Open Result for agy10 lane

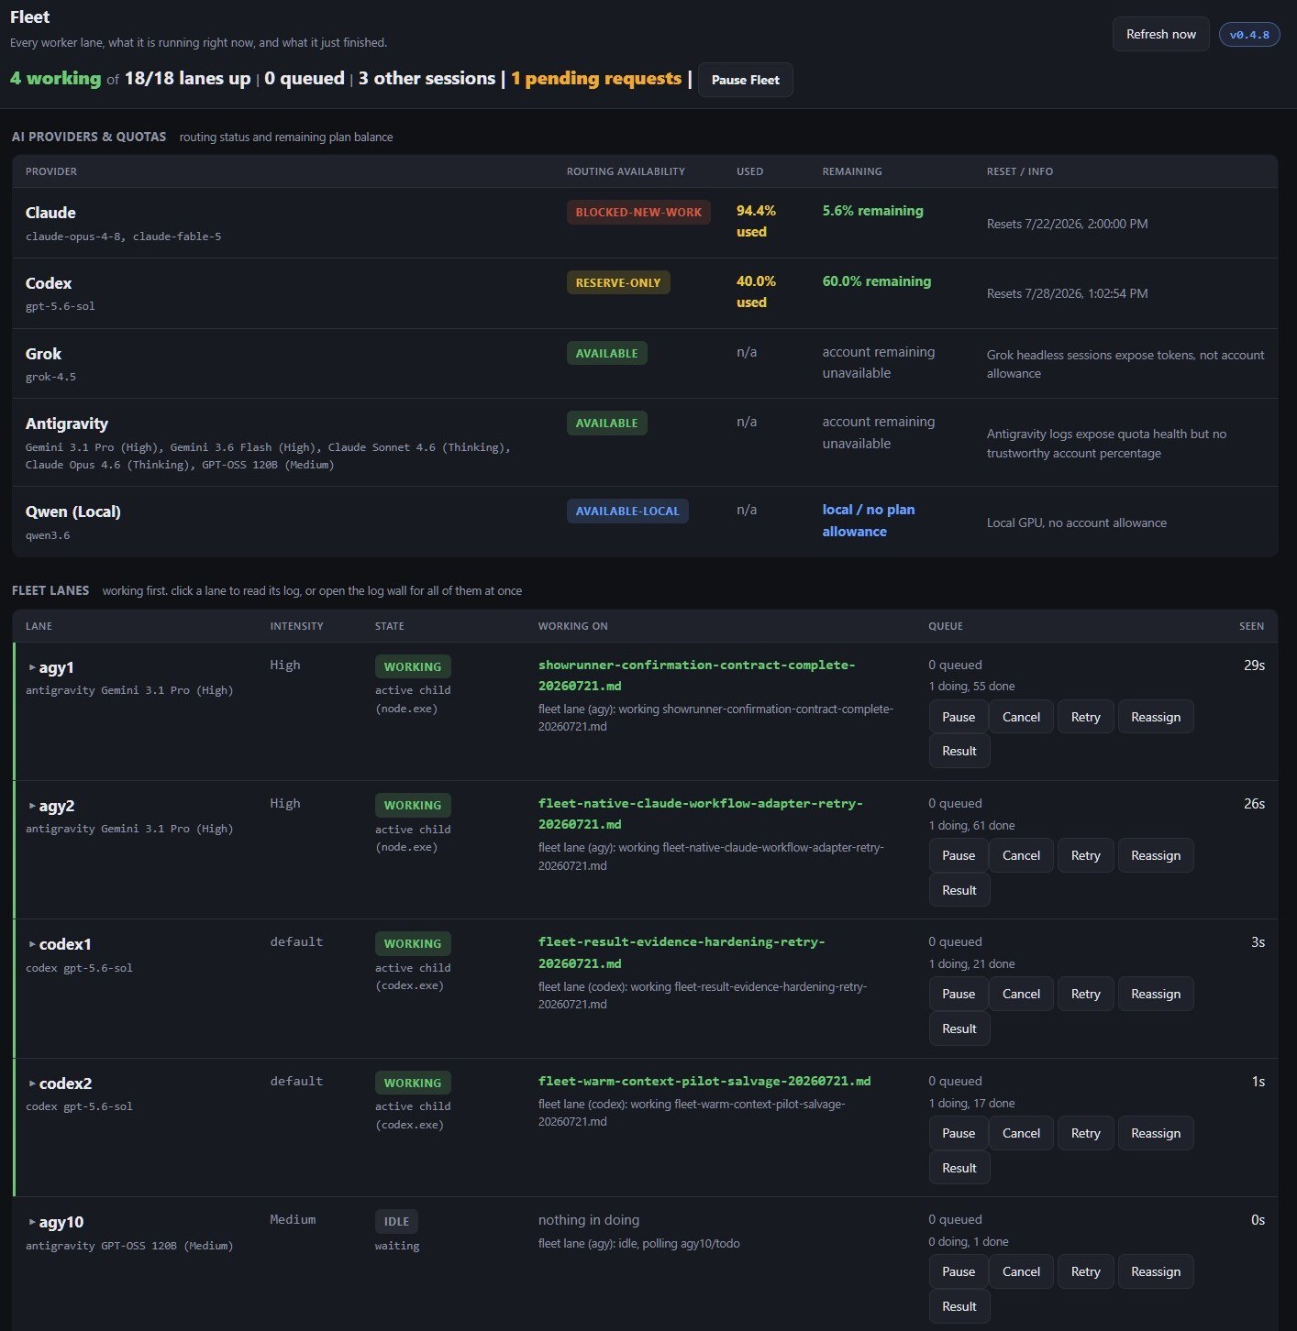click(x=959, y=1306)
